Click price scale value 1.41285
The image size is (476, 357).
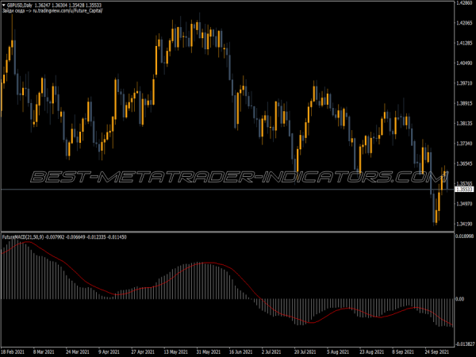(x=464, y=43)
